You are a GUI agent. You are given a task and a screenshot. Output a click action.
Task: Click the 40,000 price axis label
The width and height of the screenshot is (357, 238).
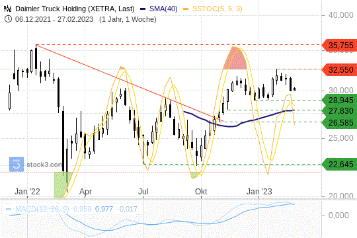tap(341, 15)
